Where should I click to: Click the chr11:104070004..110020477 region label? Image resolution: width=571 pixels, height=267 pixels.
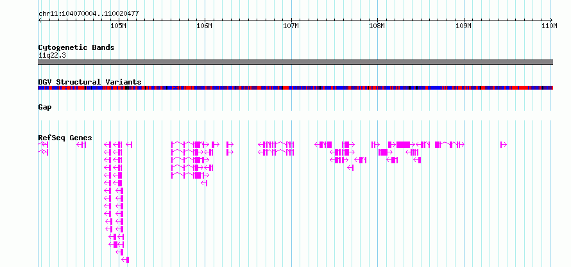tap(89, 14)
